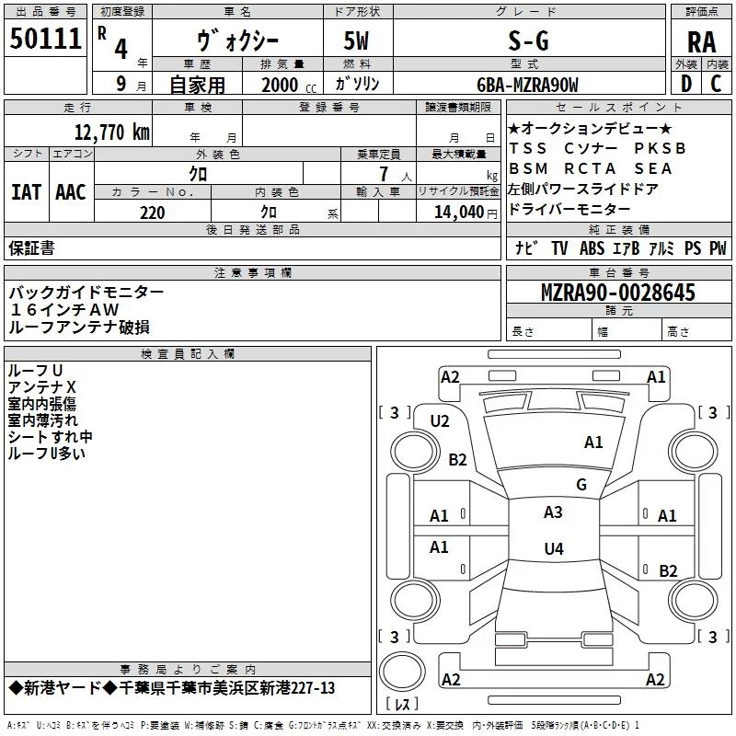Click the lot number 50111
Image resolution: width=736 pixels, height=736 pixels.
tap(45, 39)
